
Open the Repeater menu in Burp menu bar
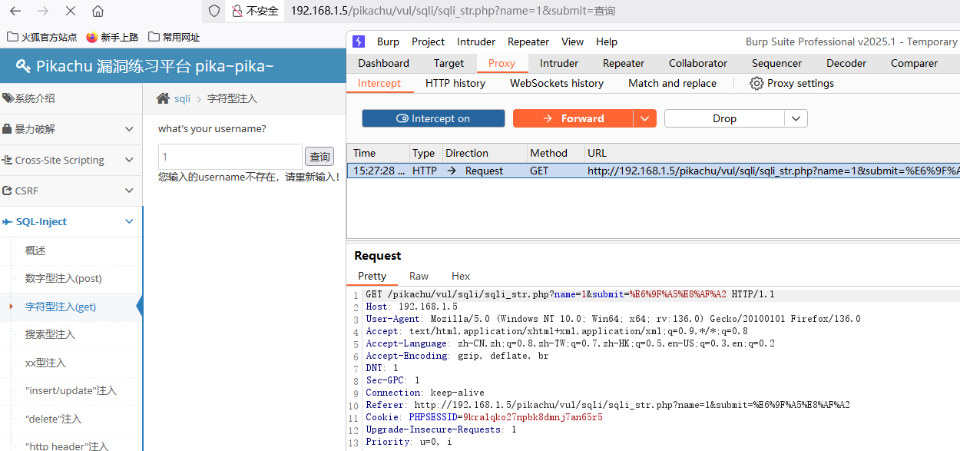[528, 41]
